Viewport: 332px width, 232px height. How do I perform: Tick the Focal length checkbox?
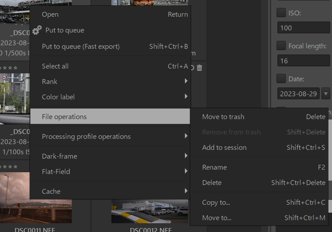[281, 46]
